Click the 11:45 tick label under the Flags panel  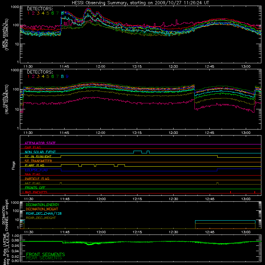[x=65, y=199]
